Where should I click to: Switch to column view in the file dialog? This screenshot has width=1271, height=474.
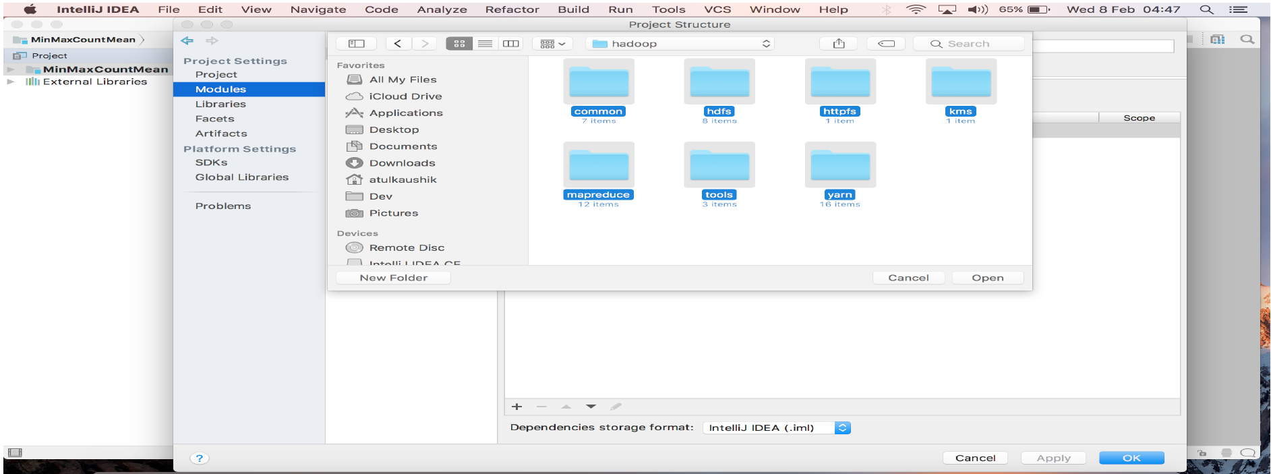511,44
